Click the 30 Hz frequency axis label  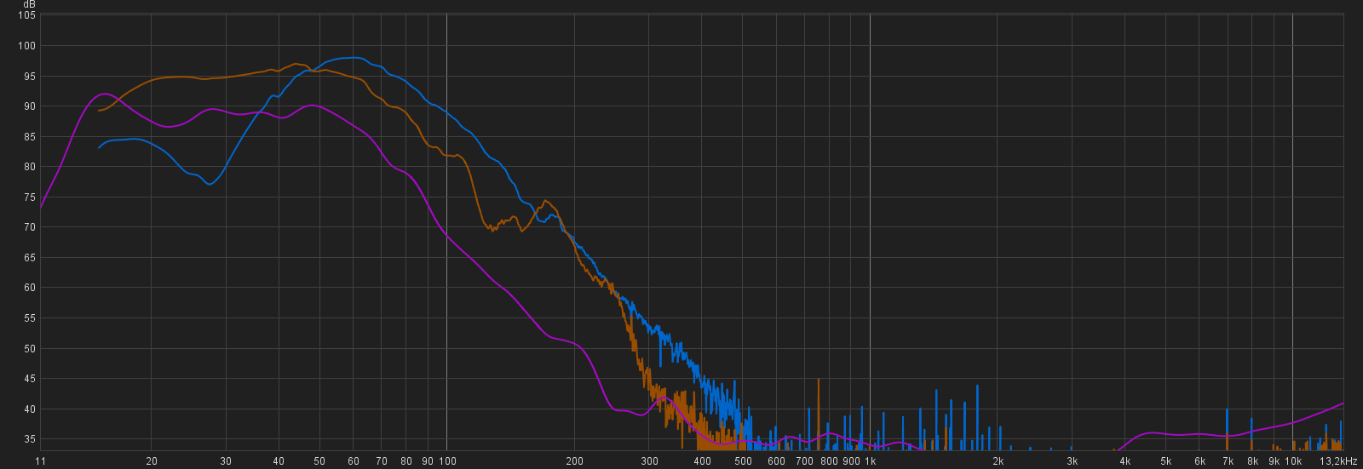[x=226, y=461]
